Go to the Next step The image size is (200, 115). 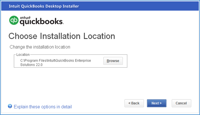coord(157,103)
